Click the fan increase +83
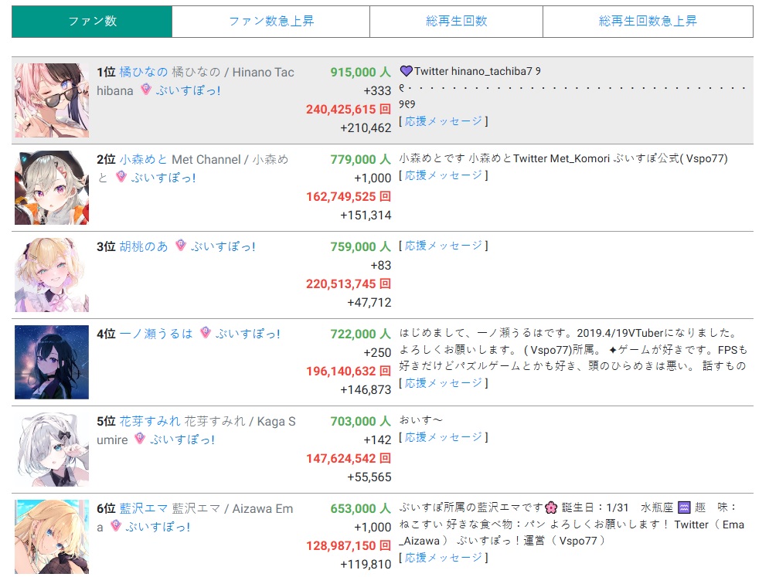This screenshot has width=769, height=577. (380, 265)
